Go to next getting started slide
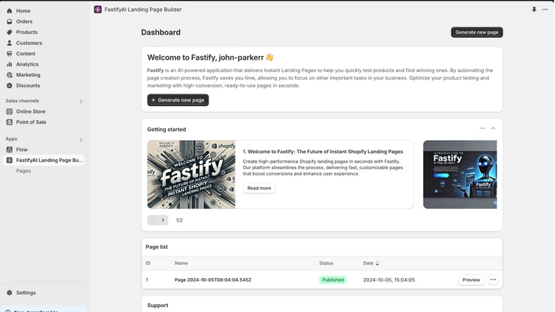The height and width of the screenshot is (312, 555). point(163,220)
